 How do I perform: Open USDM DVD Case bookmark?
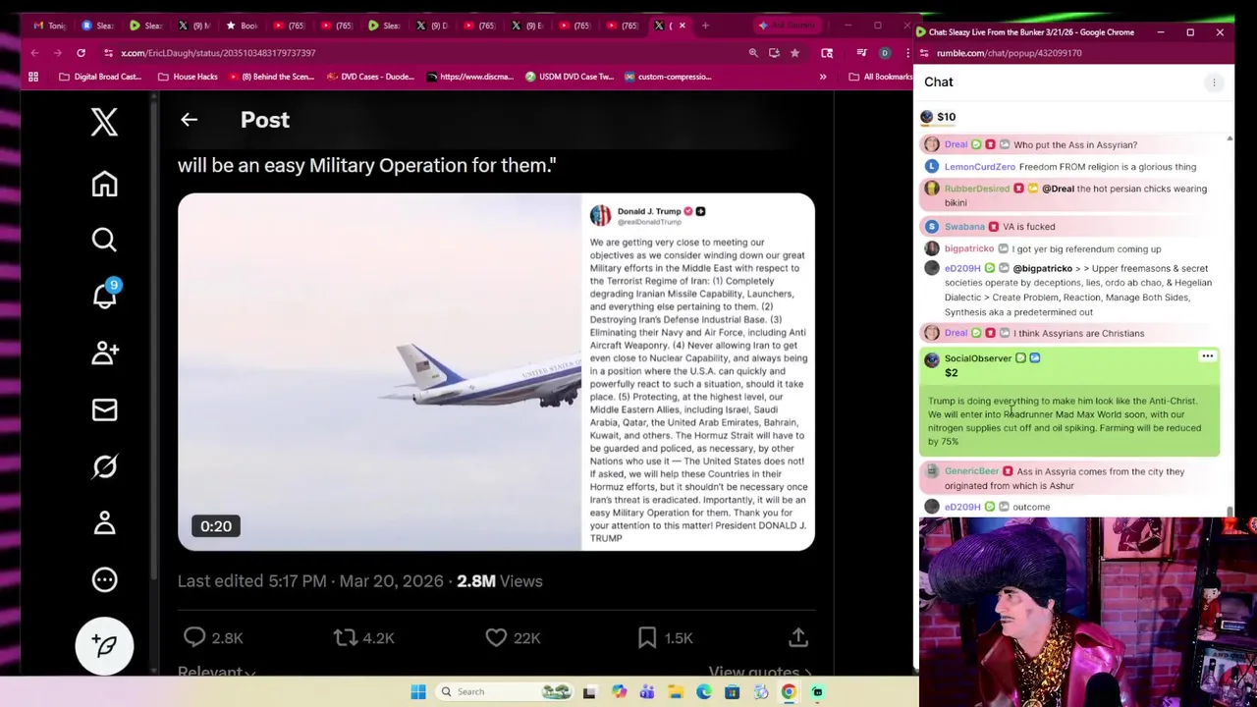click(569, 77)
